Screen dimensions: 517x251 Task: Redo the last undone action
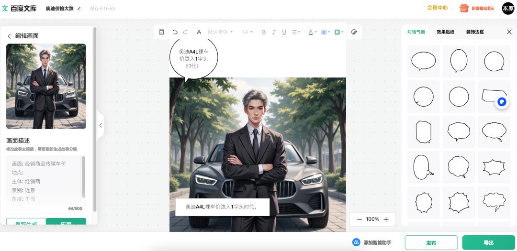pyautogui.click(x=186, y=32)
